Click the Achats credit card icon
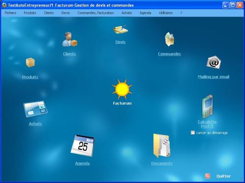Image resolution: width=245 pixels, height=183 pixels. pyautogui.click(x=35, y=109)
